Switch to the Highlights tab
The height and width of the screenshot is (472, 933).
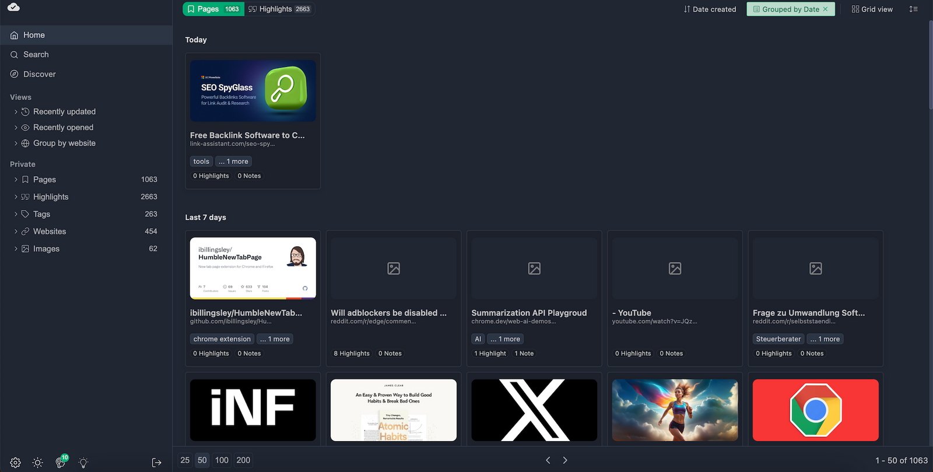tap(279, 9)
